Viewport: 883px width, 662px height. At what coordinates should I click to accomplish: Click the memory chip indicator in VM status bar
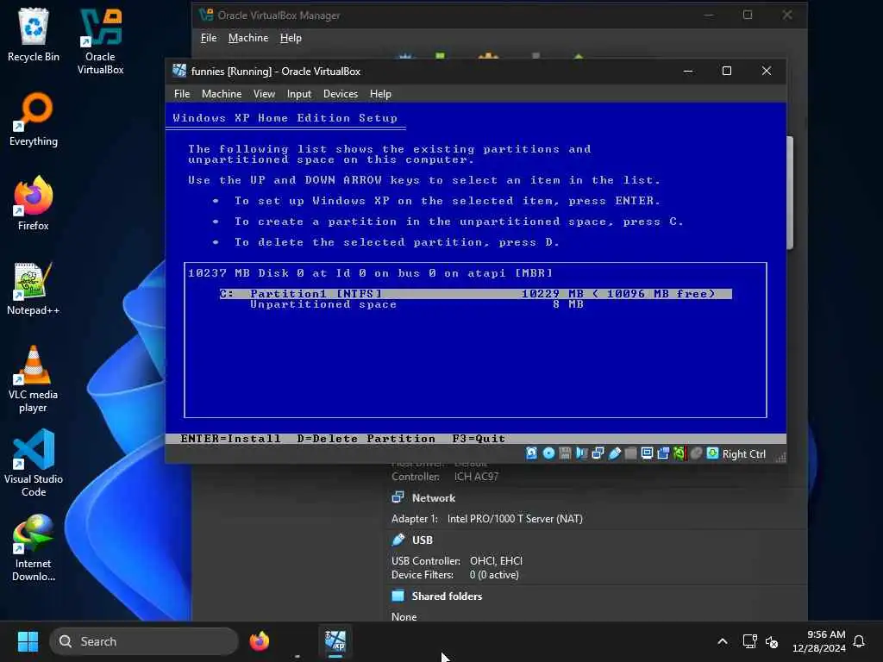[x=565, y=453]
